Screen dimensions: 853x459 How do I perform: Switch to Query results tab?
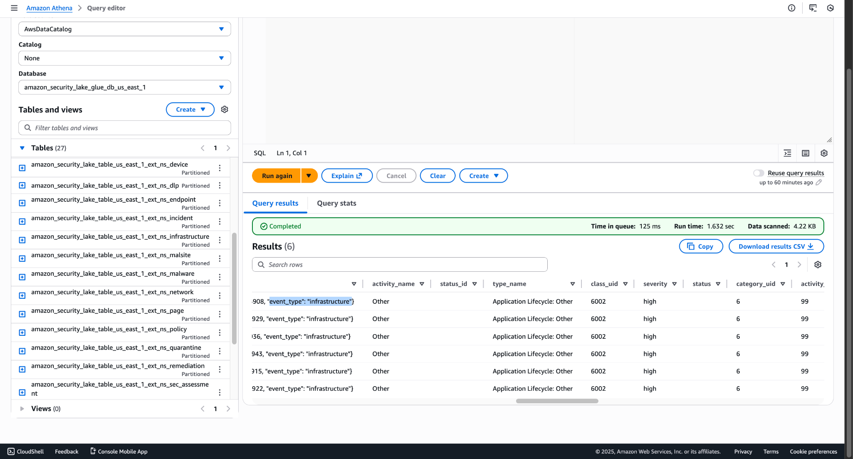coord(275,203)
